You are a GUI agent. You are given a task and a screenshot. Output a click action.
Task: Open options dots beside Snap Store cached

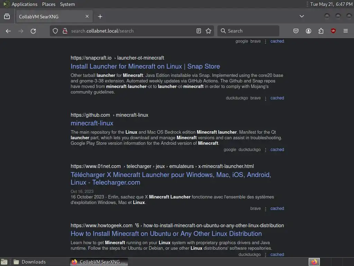[x=265, y=98]
